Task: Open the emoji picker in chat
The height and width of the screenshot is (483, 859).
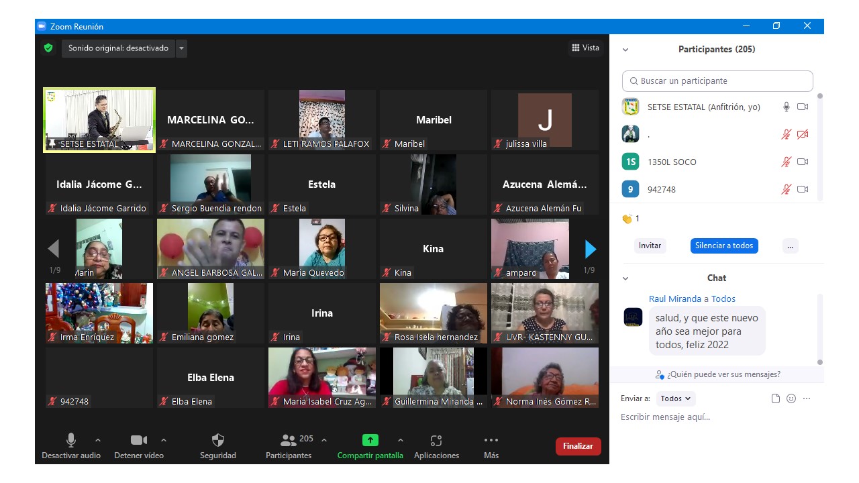Action: point(791,398)
